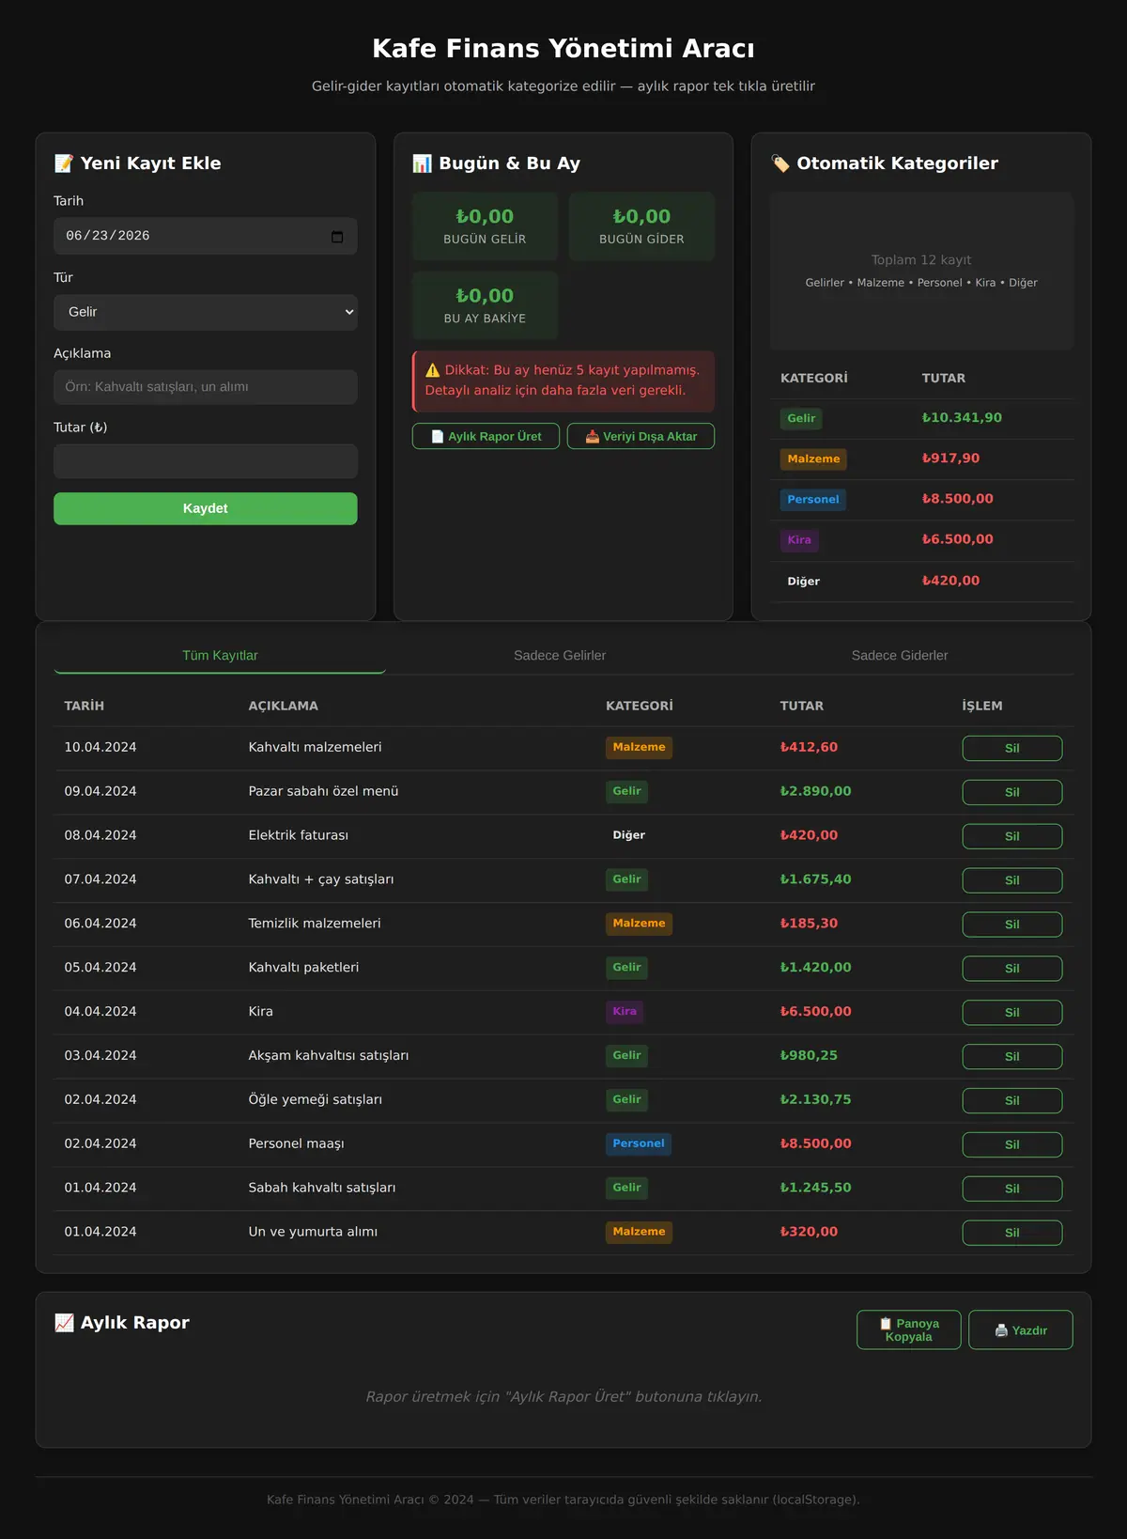
Task: Click Sil for Un ve yumurta alımı
Action: [x=1012, y=1233]
